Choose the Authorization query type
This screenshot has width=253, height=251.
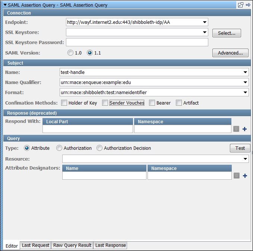click(x=59, y=148)
